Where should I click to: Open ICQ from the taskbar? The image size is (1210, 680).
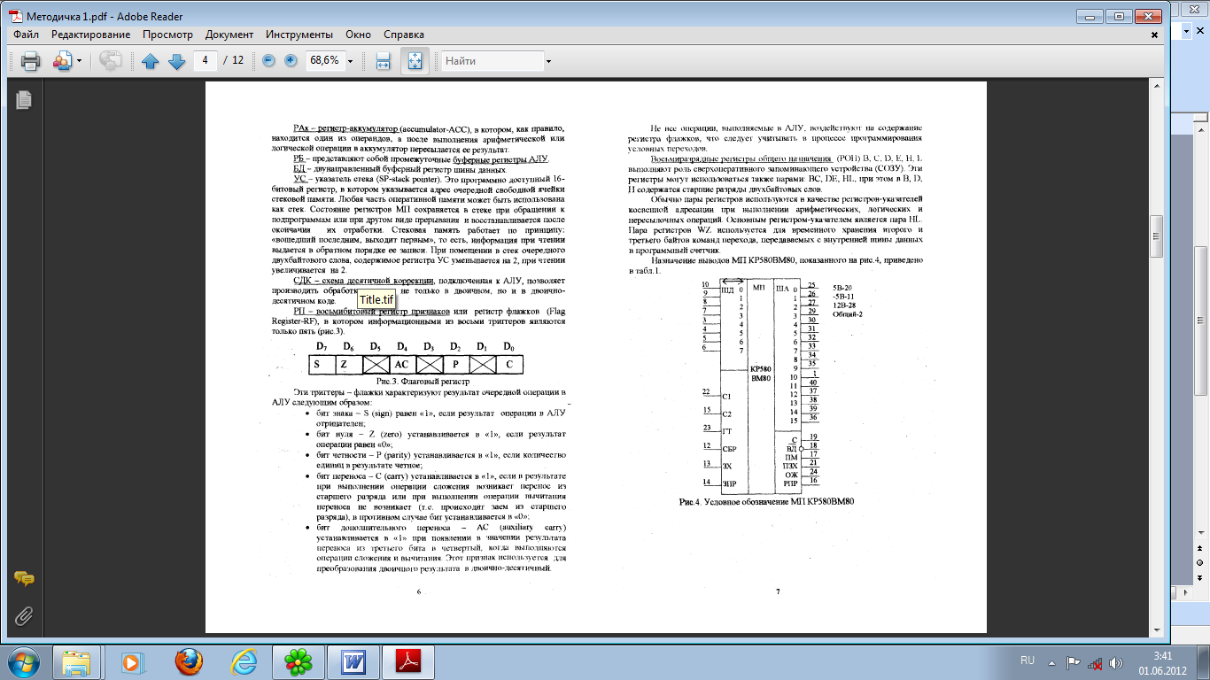click(x=298, y=661)
